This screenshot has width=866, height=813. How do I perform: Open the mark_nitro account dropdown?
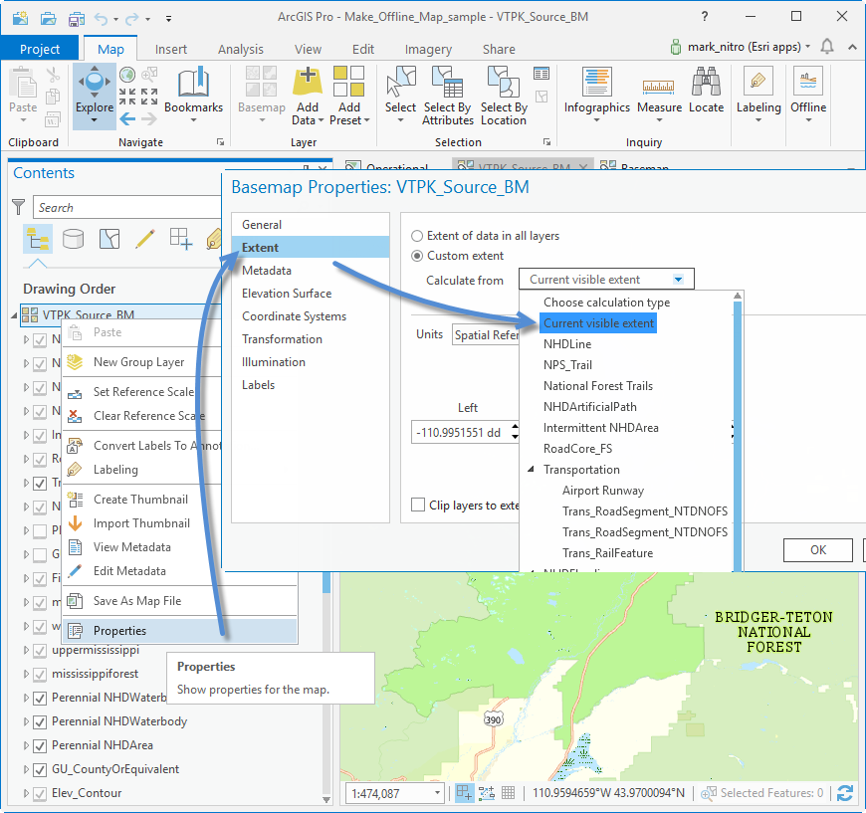tap(808, 46)
